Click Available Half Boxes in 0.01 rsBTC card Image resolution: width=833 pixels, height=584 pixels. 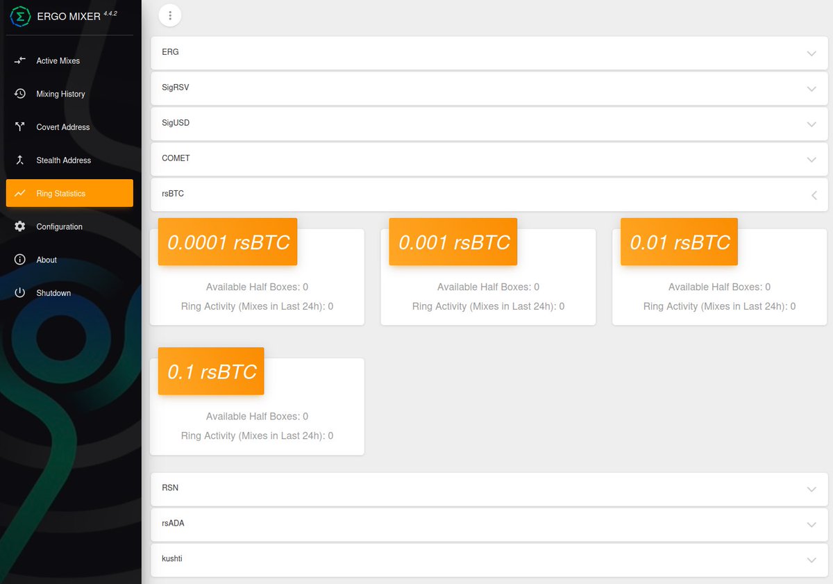(719, 287)
